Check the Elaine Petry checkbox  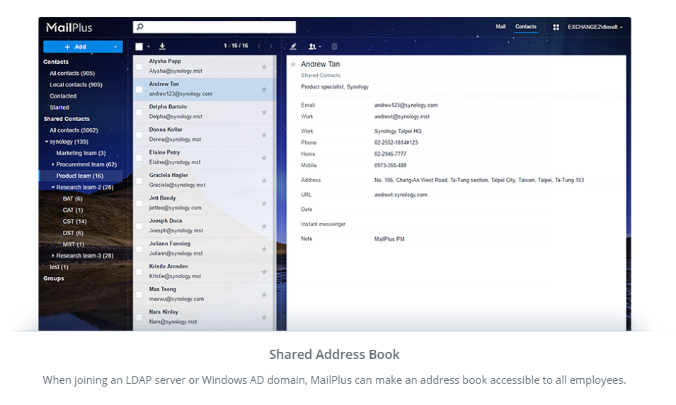(139, 158)
